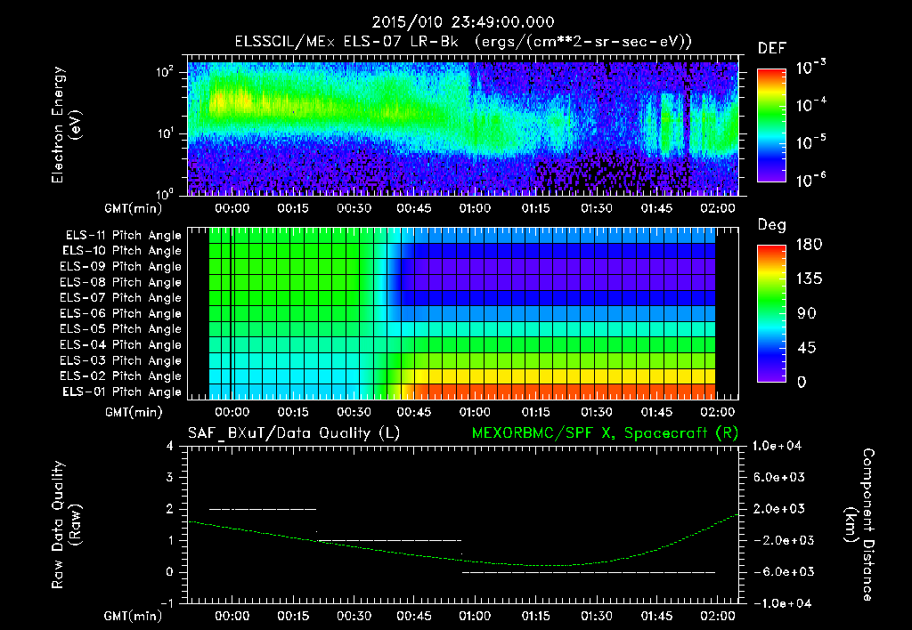Click the 135 value on Deg scale

pyautogui.click(x=809, y=279)
